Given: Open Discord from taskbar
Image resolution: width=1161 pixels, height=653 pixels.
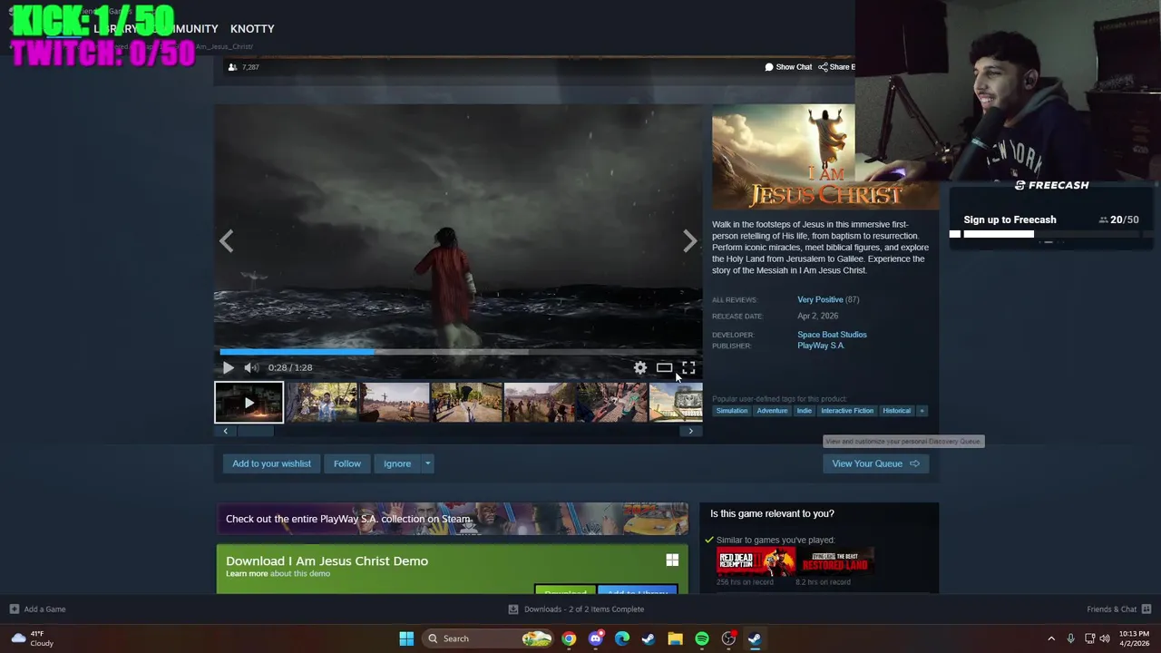Looking at the screenshot, I should [595, 638].
